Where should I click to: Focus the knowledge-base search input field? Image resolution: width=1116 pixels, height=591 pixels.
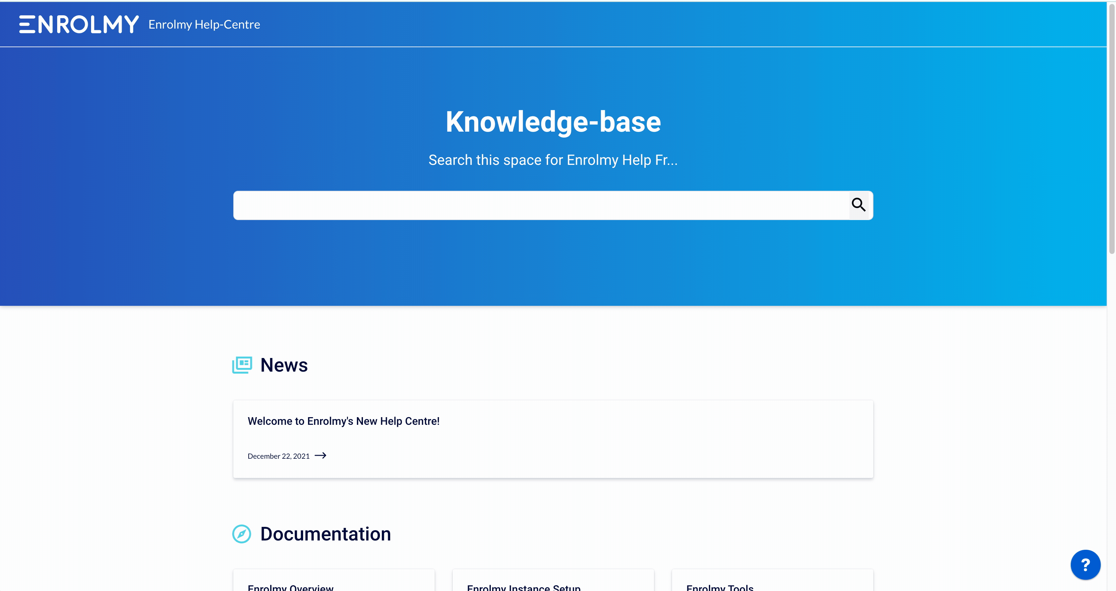click(541, 205)
